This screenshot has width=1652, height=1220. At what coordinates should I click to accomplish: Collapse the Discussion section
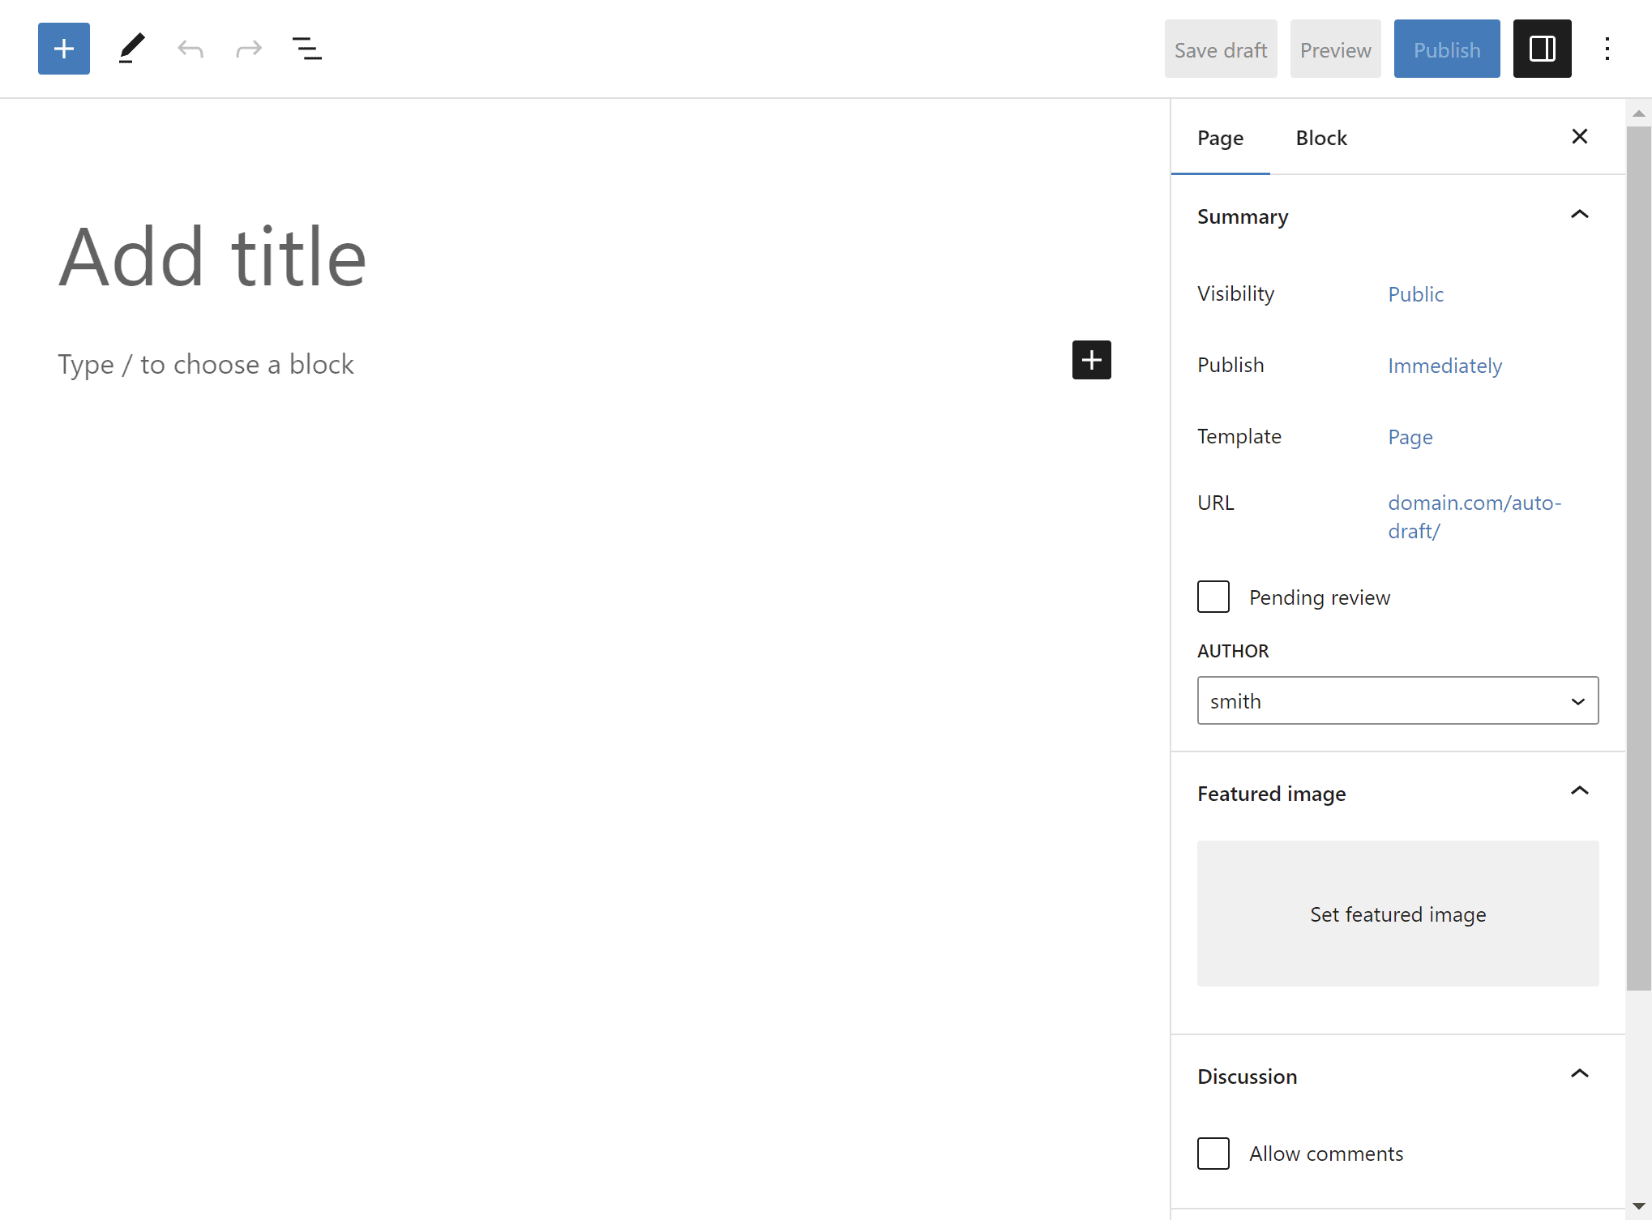point(1579,1074)
